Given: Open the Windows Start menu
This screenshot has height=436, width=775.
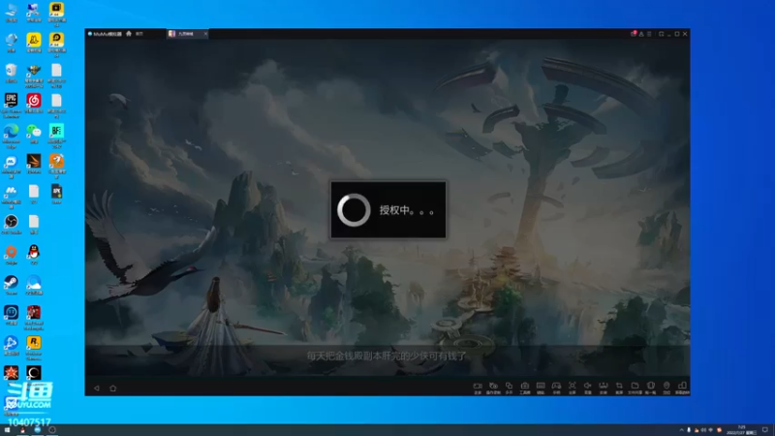Looking at the screenshot, I should click(7, 430).
